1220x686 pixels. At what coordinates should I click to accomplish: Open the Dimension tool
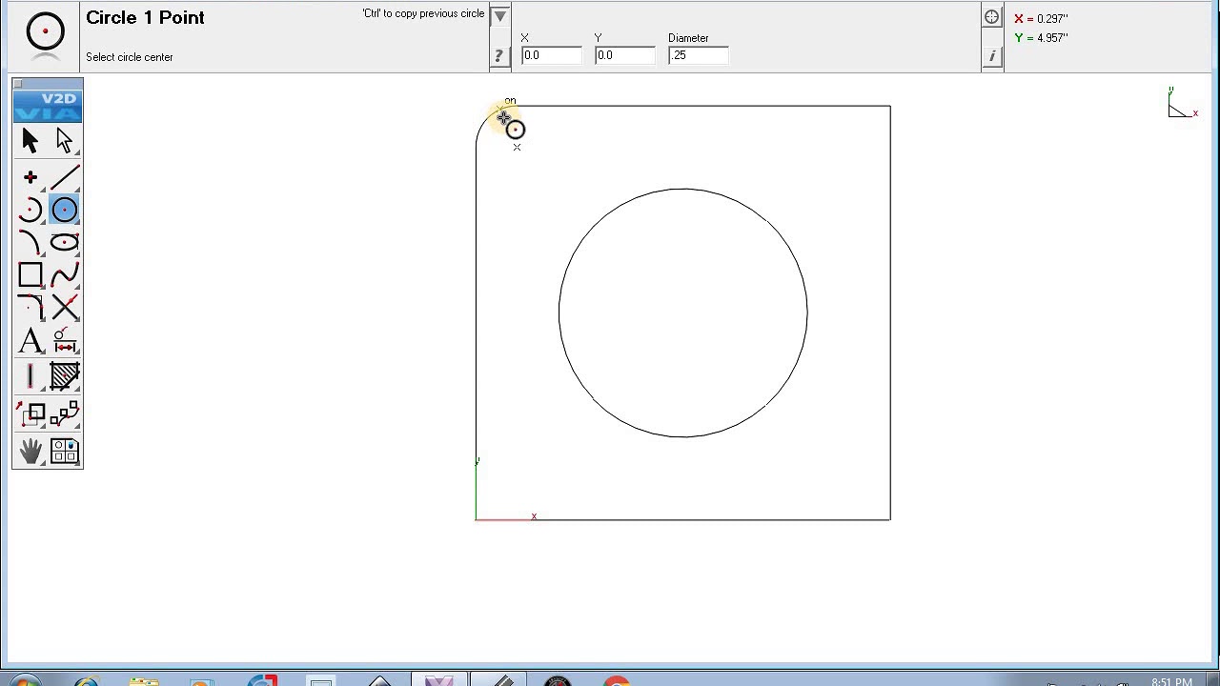tap(65, 340)
